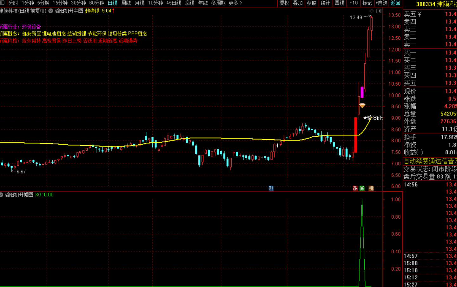Click the diamond marker icon above the chart
Image resolution: width=457 pixels, height=287 pixels.
[x=372, y=11]
